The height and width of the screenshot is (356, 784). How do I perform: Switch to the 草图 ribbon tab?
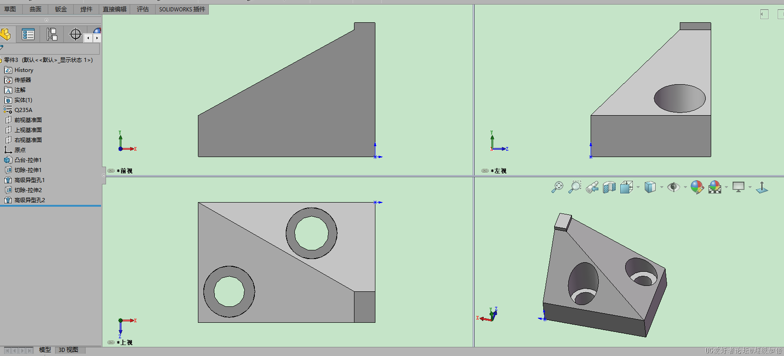(x=10, y=9)
